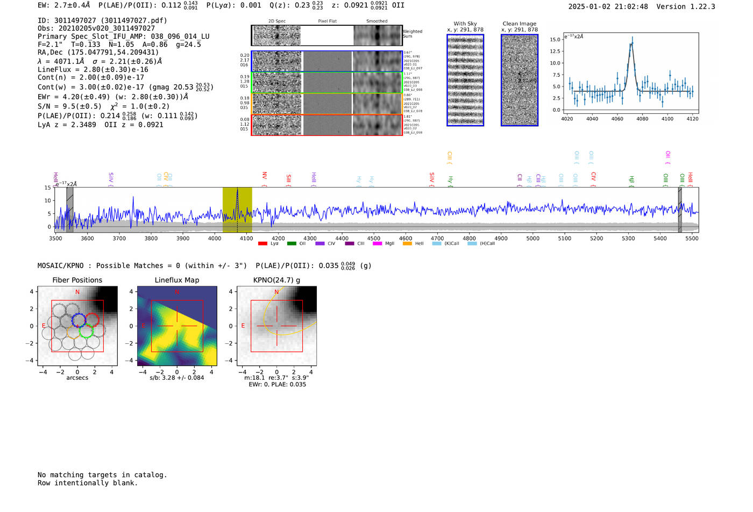The height and width of the screenshot is (512, 753).
Task: Click the green OII legend swatch
Action: [x=292, y=243]
